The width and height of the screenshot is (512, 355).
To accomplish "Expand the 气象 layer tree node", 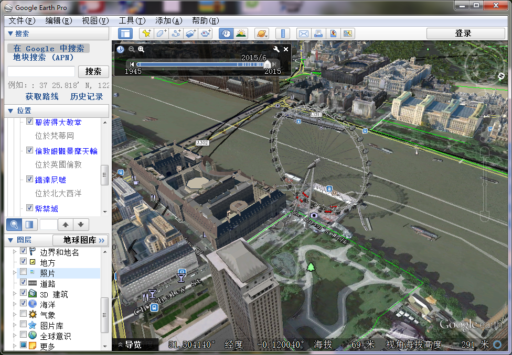I will (14, 314).
